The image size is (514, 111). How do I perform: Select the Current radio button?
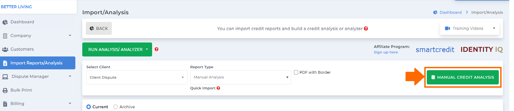click(89, 107)
